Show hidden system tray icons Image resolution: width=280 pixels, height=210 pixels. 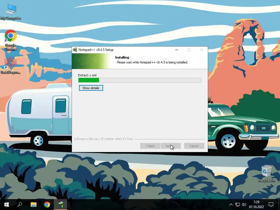point(231,205)
